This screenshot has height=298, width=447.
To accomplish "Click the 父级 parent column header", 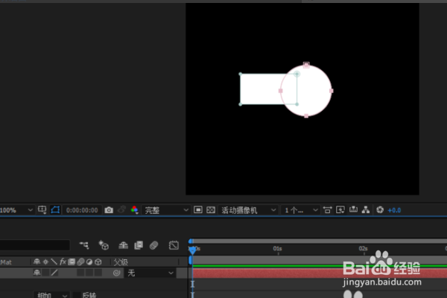I will coord(121,261).
